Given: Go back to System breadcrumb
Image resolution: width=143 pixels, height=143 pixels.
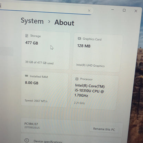Looking at the screenshot, I should (32, 21).
